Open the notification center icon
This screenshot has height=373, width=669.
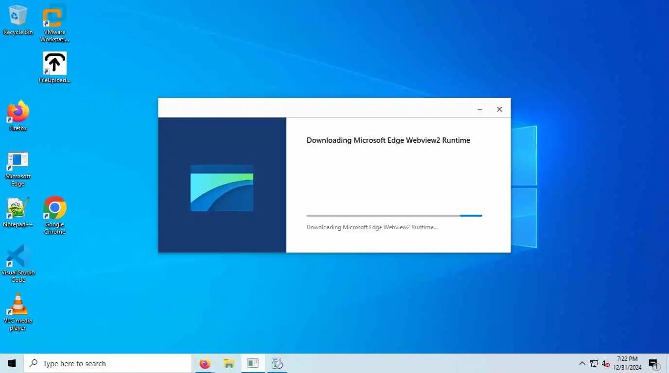coord(654,363)
